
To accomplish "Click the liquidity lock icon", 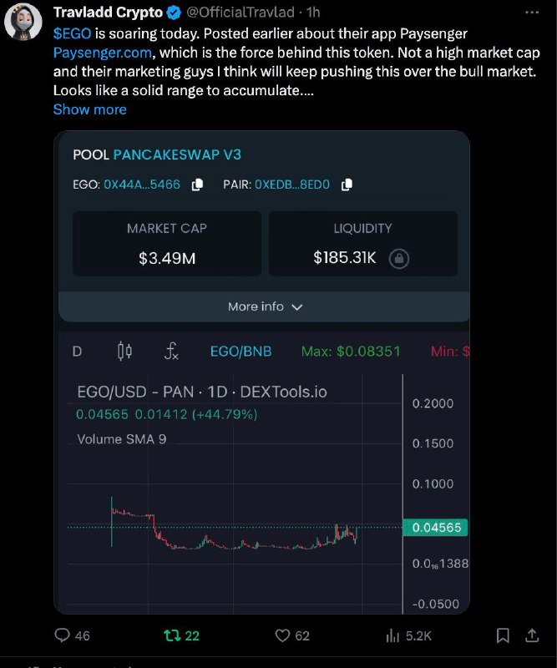I will (399, 258).
